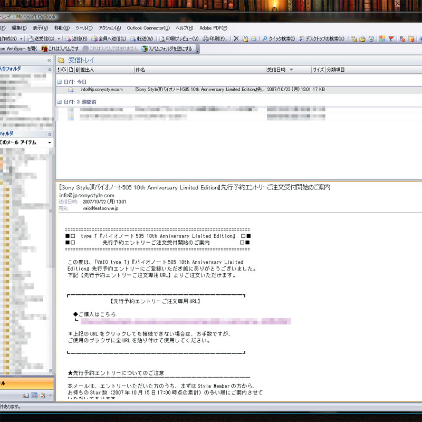422x422 pixels.
Task: Sort by attachment paperclip column header
Action: pyautogui.click(x=77, y=70)
